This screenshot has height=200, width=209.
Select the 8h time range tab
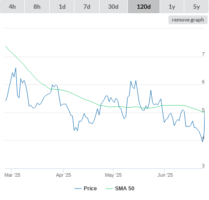pyautogui.click(x=37, y=7)
